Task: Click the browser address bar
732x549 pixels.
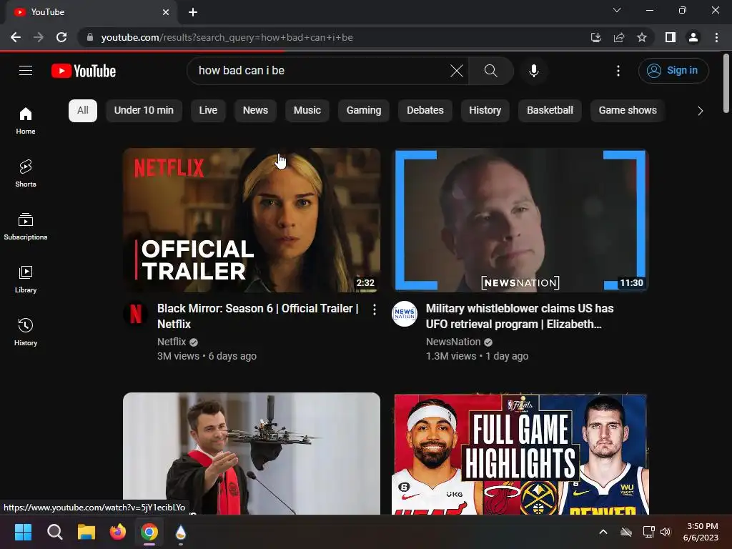Action: pos(336,37)
